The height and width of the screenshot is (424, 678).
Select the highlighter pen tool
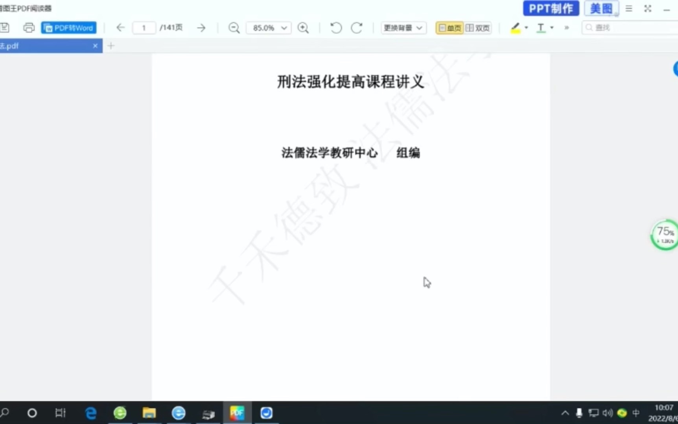point(515,28)
